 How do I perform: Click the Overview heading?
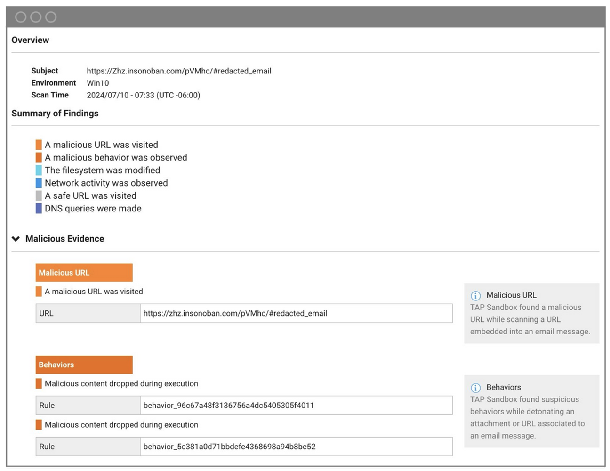point(30,40)
